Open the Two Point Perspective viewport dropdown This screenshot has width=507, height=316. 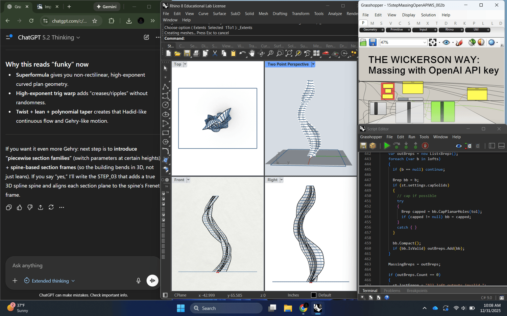pos(313,64)
